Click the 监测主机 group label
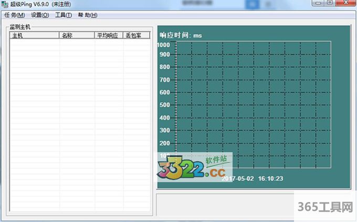This screenshot has width=357, height=222. pos(21,26)
